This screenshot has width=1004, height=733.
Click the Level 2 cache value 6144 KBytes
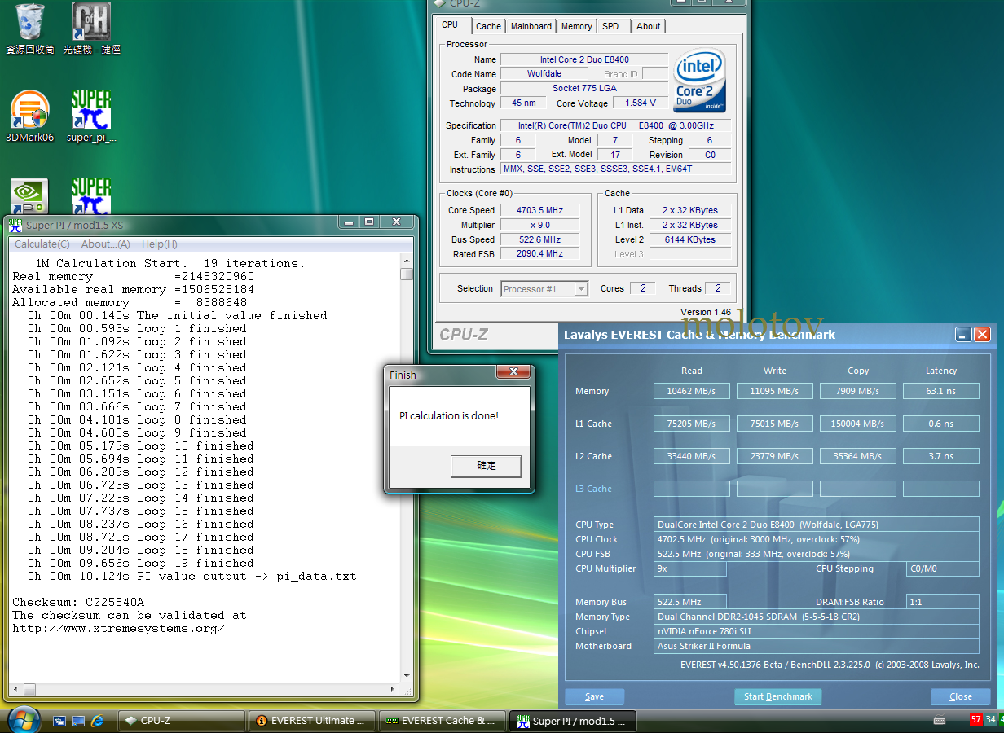(689, 239)
